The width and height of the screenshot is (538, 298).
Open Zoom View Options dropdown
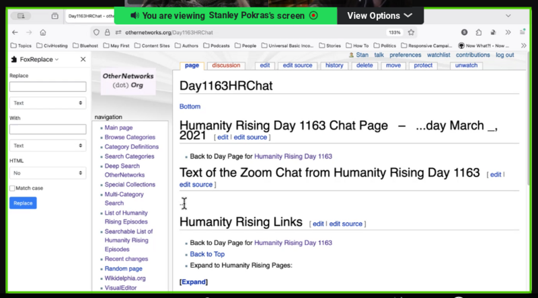[380, 15]
